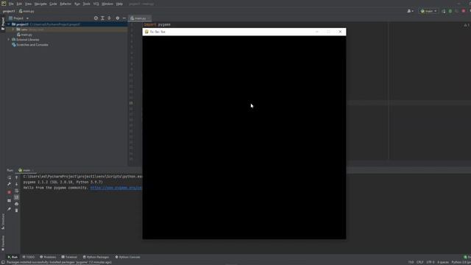Screen dimensions: 471x265
Task: Open the Problems tool window
Action: coord(48,257)
